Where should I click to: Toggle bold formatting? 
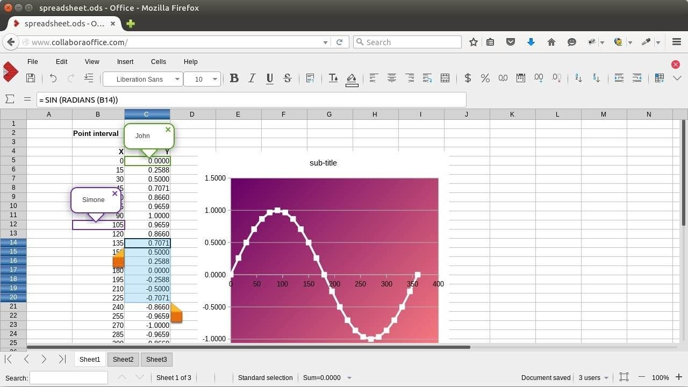(234, 78)
